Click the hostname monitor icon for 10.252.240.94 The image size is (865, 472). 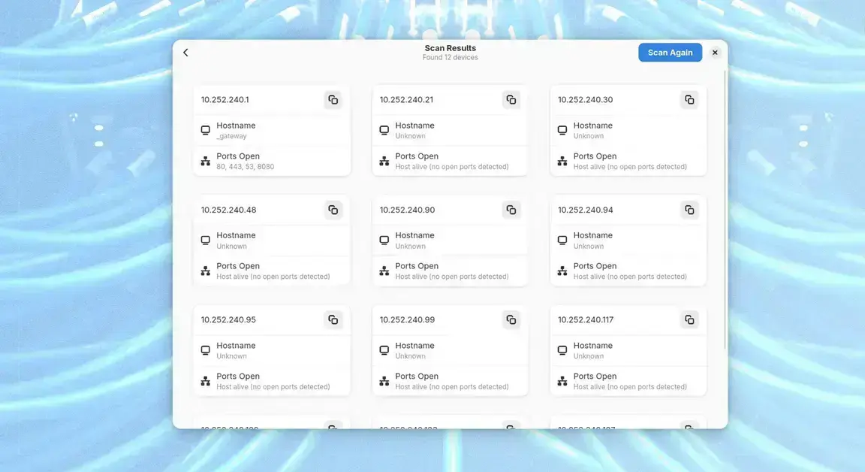point(562,241)
